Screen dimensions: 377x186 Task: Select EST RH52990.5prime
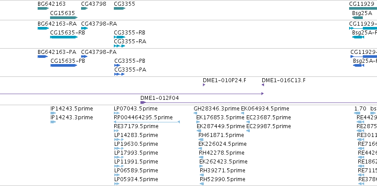pos(223,179)
